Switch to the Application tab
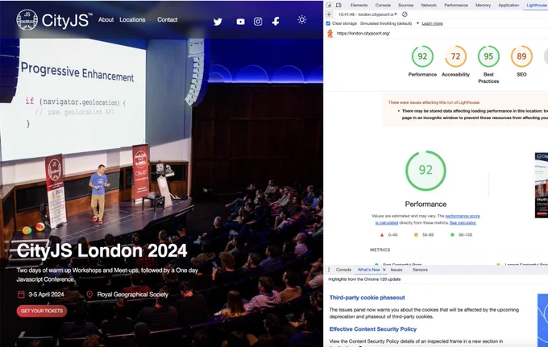 click(509, 6)
